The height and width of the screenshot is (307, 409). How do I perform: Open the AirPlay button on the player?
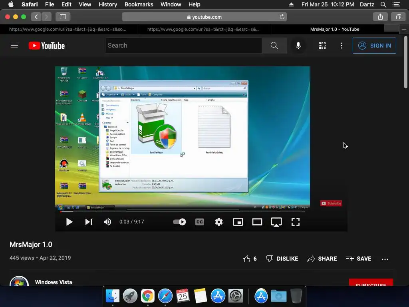pyautogui.click(x=276, y=222)
